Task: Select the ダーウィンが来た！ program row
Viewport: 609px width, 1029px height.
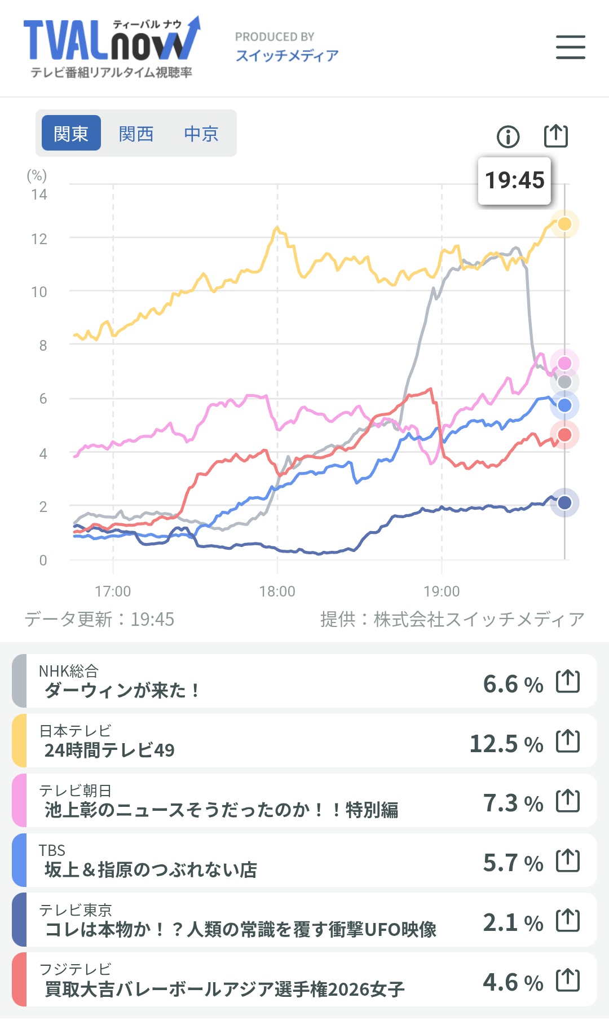Action: (x=304, y=681)
